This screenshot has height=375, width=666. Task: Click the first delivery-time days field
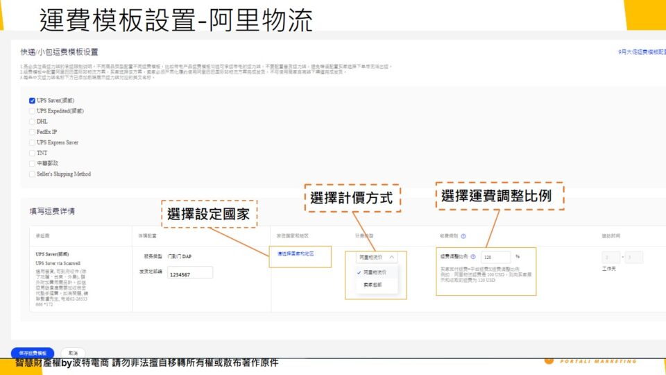(610, 257)
